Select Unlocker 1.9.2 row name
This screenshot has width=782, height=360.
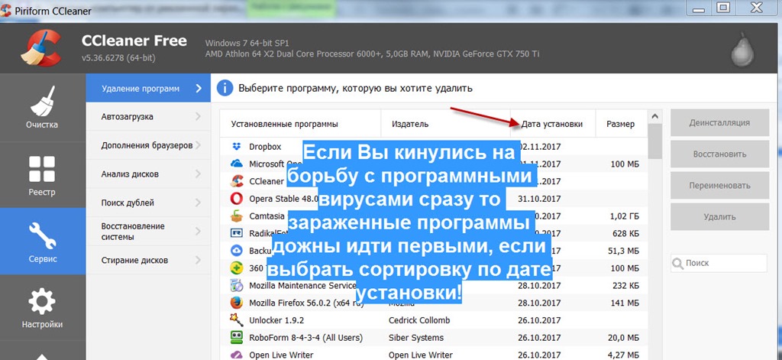pos(276,320)
